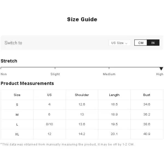Select the M size row cell

coord(17,115)
